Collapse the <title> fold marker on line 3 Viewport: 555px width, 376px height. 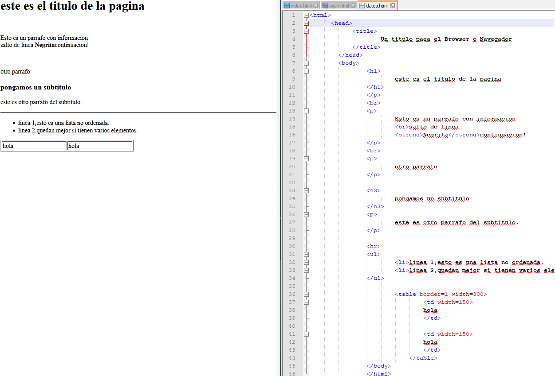(306, 31)
